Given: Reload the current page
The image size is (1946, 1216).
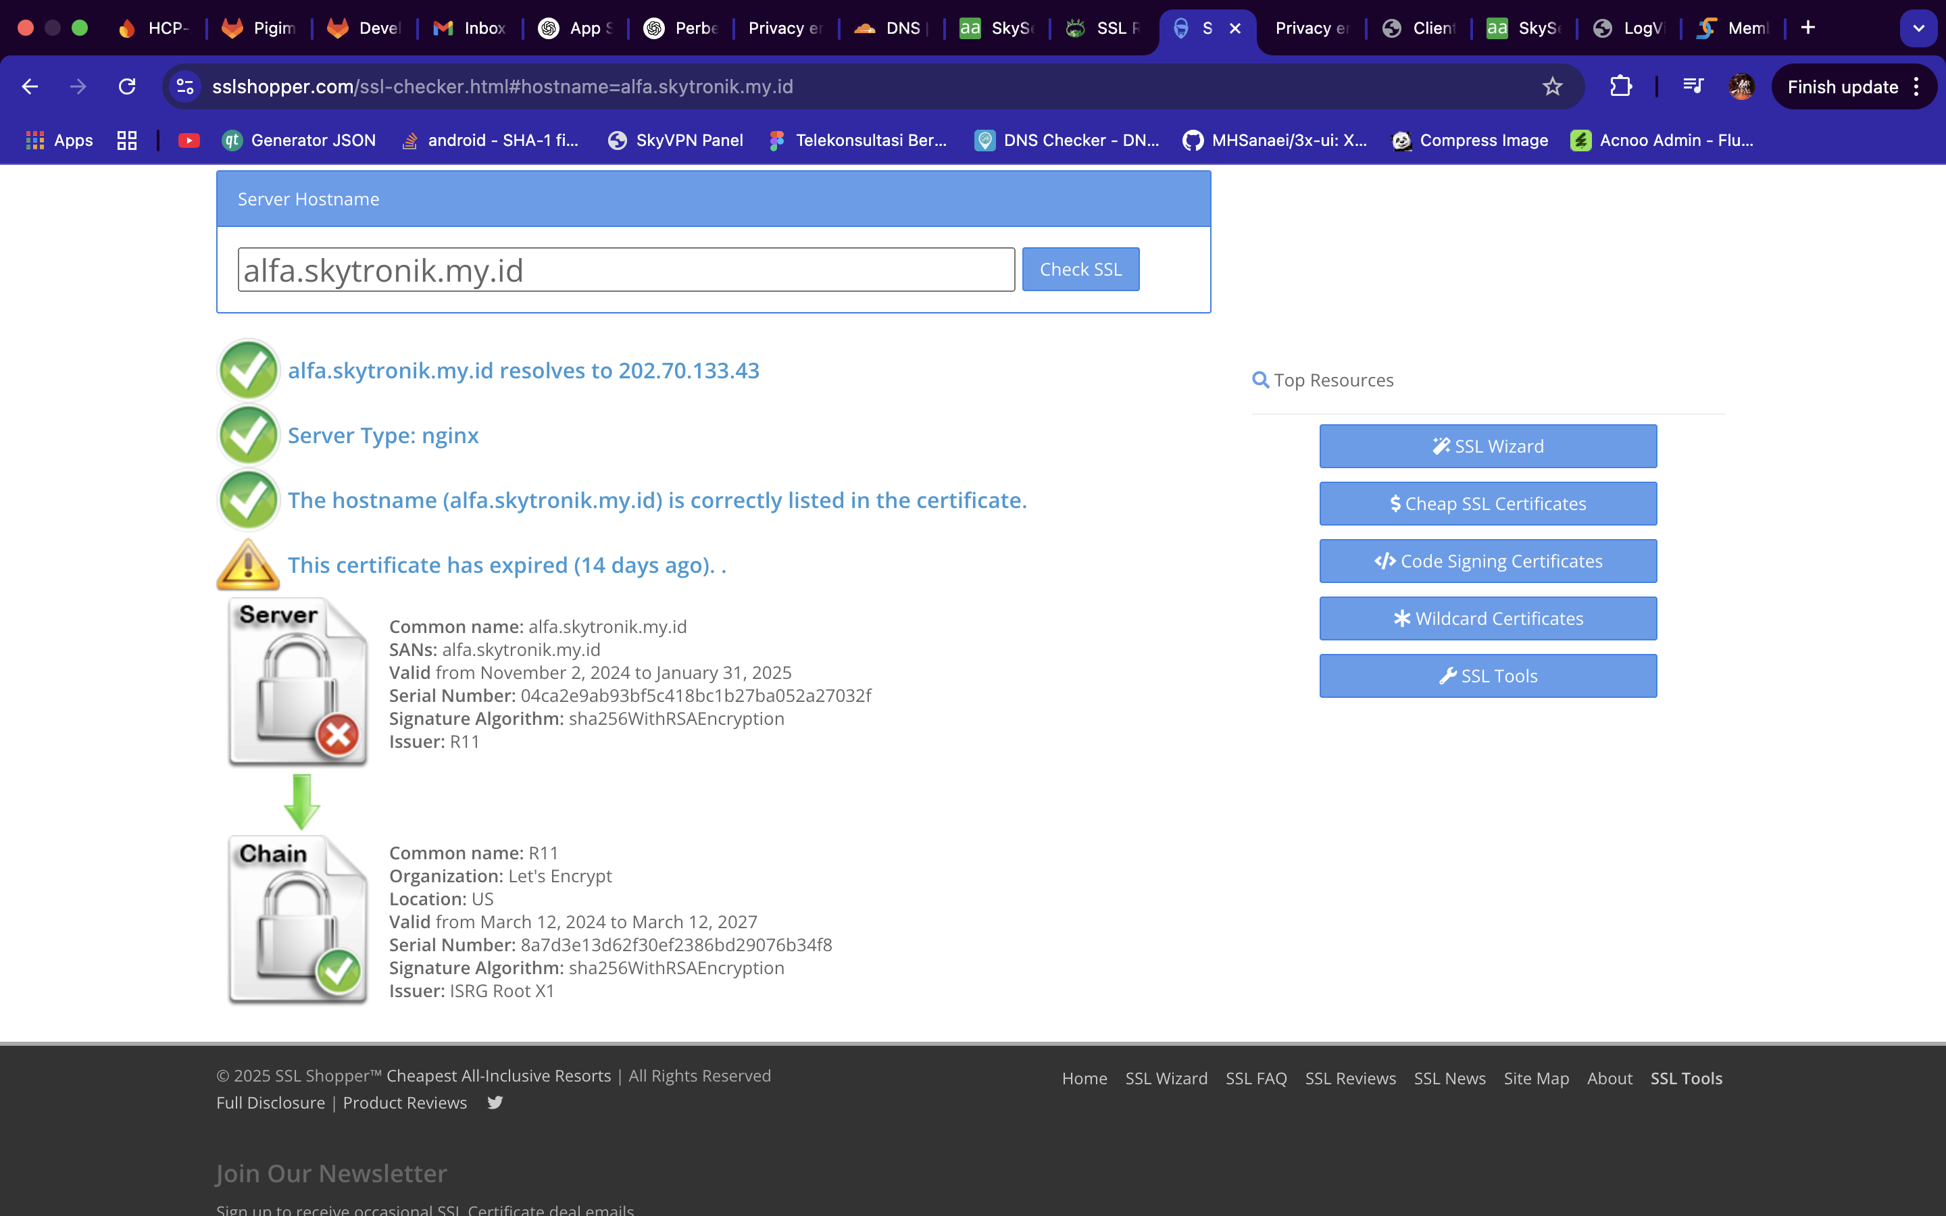Looking at the screenshot, I should [127, 87].
